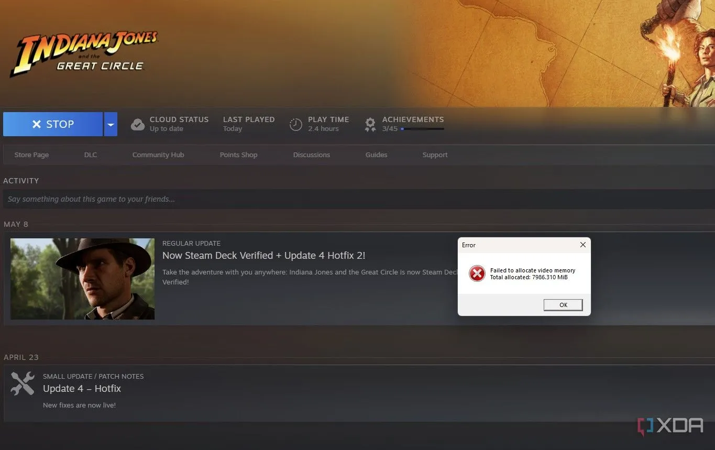Image resolution: width=715 pixels, height=450 pixels.
Task: Click OK in the Error dialog
Action: (x=563, y=305)
